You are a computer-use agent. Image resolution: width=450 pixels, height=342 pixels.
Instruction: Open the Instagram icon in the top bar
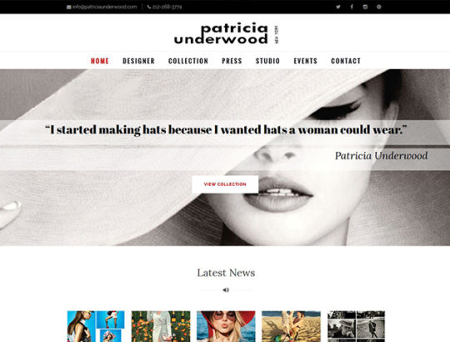click(x=365, y=7)
